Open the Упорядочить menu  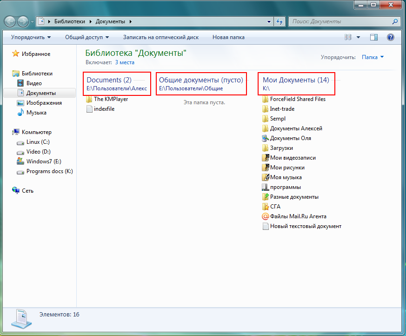(31, 37)
